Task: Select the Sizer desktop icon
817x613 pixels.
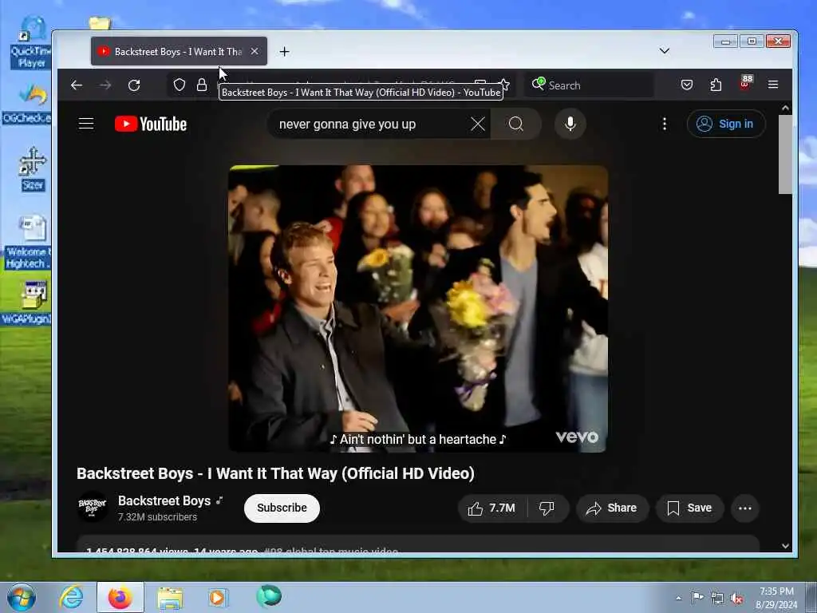Action: pyautogui.click(x=33, y=169)
